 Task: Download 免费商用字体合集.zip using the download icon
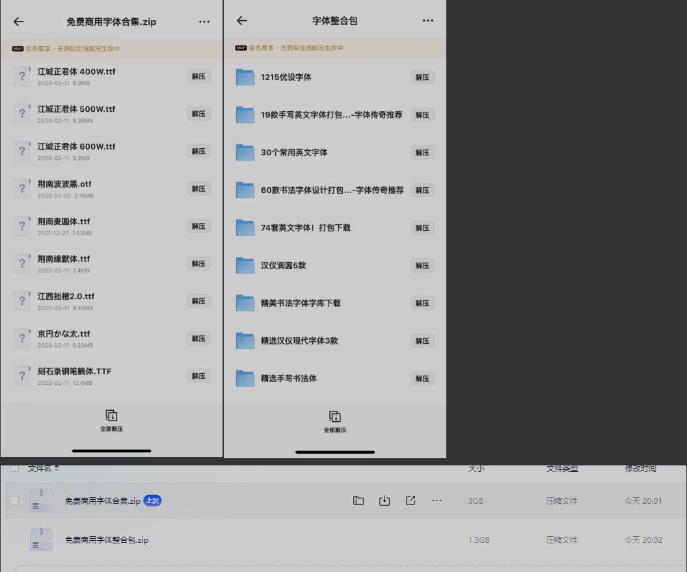coord(384,500)
